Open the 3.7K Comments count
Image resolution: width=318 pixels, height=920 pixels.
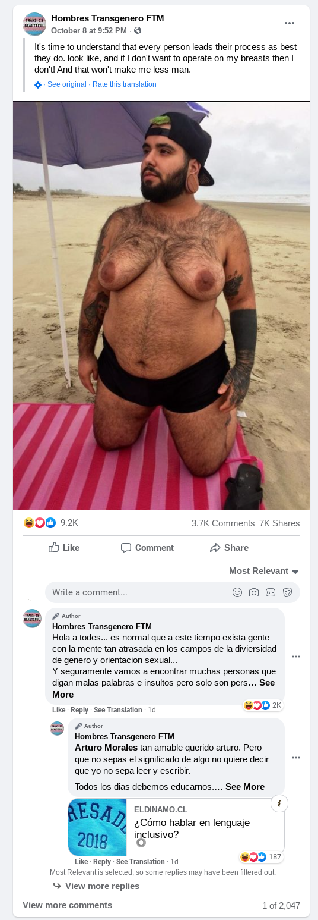pos(223,523)
